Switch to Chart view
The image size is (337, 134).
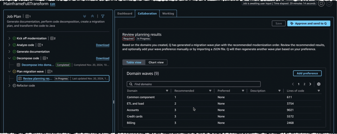[156, 62]
